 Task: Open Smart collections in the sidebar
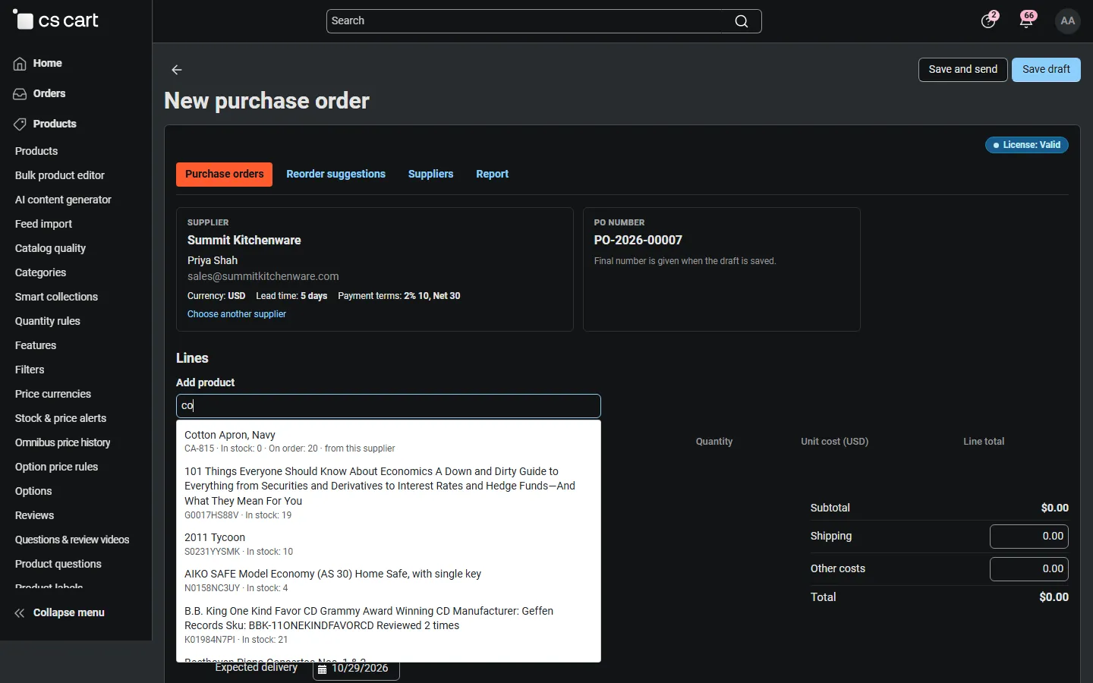click(x=56, y=297)
